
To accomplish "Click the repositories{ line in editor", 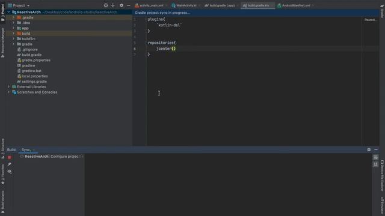I will tap(162, 43).
